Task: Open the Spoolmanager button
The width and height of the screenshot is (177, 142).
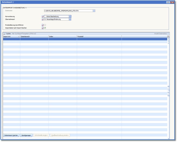Action: click(26, 135)
